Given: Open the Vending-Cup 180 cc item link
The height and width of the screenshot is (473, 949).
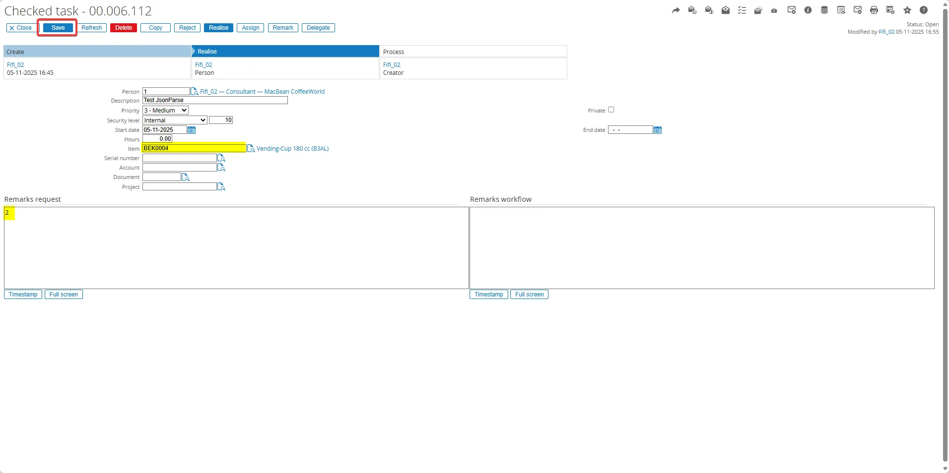Looking at the screenshot, I should pyautogui.click(x=292, y=149).
